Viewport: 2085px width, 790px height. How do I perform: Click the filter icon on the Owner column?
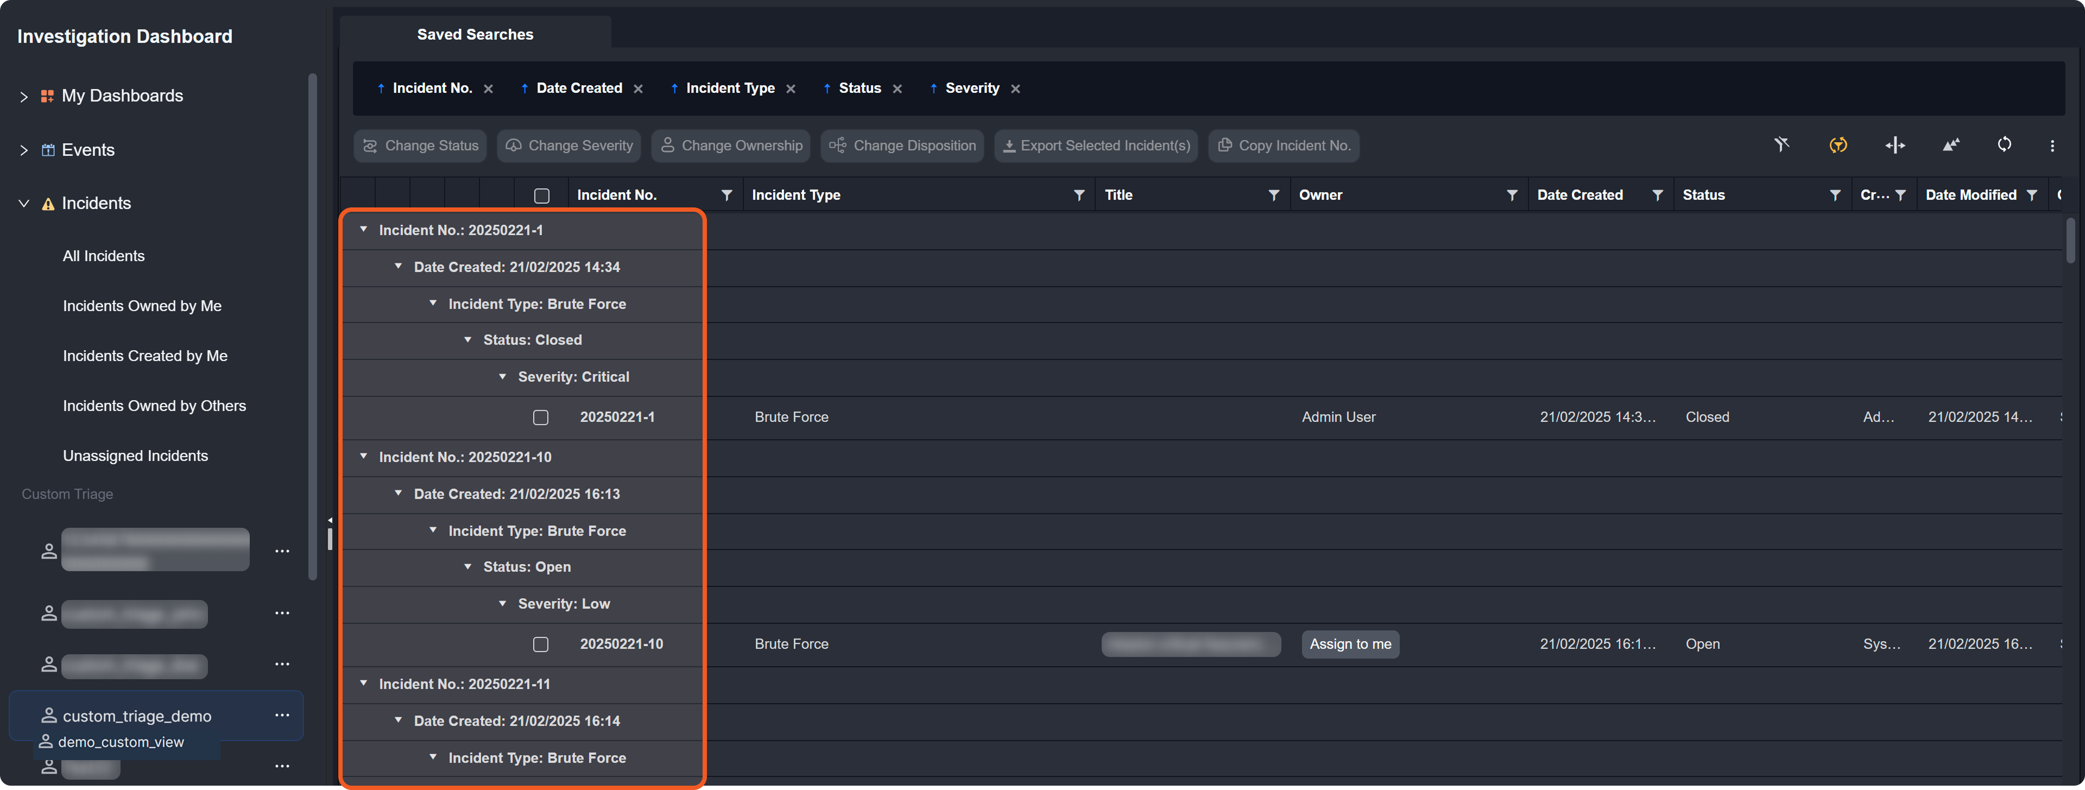[1512, 195]
